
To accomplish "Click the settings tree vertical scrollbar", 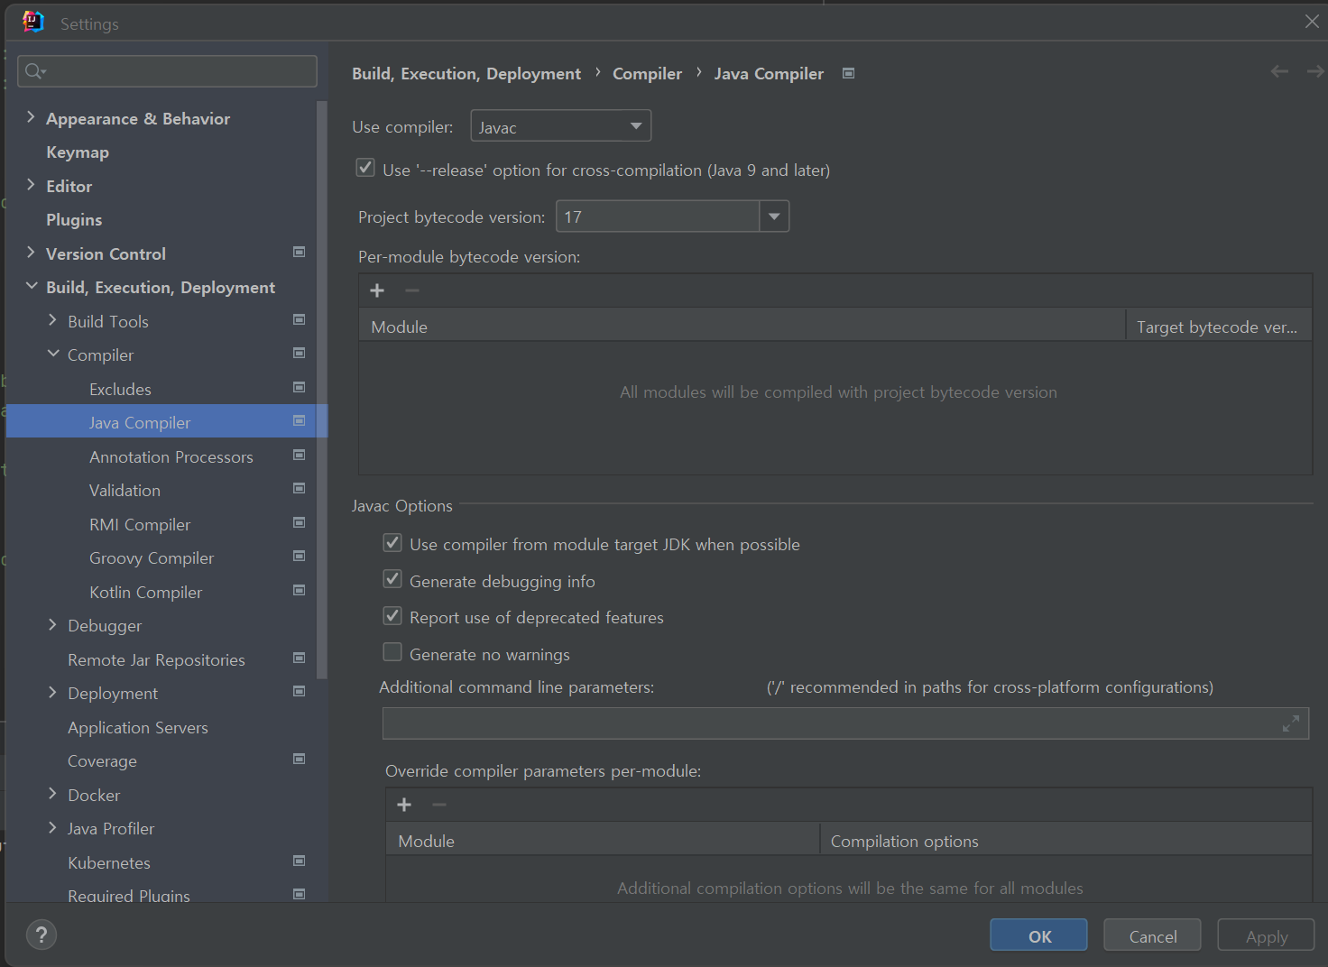I will 321,388.
